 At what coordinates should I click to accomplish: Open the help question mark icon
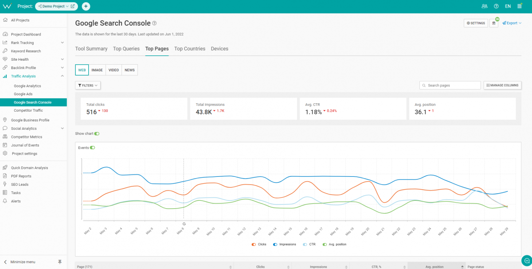tap(496, 6)
